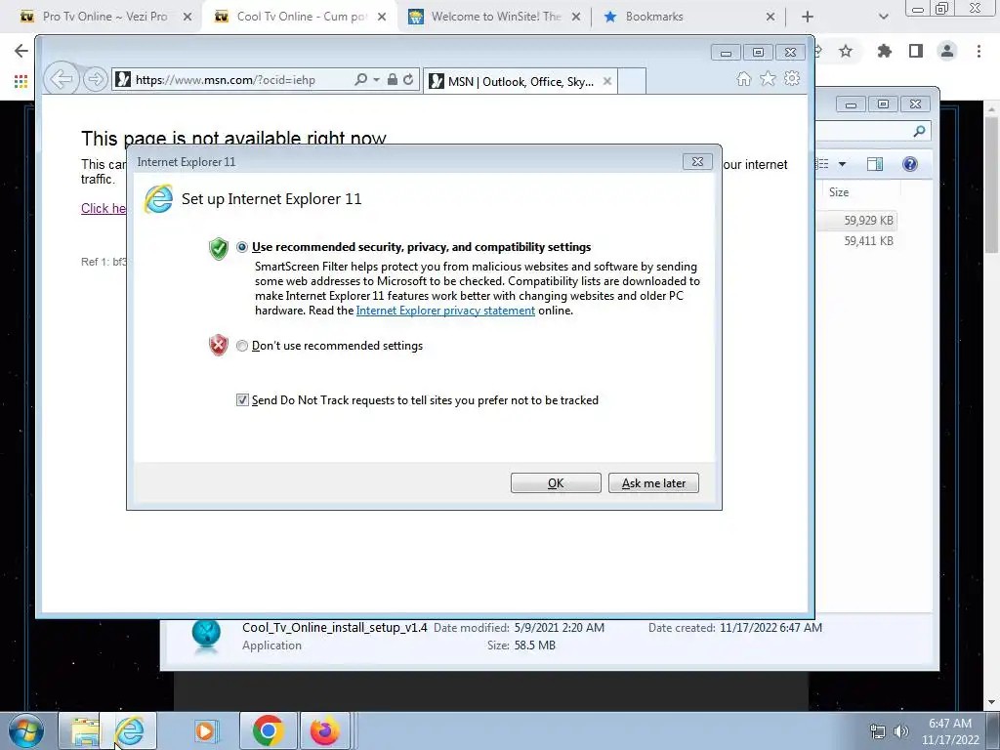The width and height of the screenshot is (1000, 750).
Task: Click search magnifier in Explorer window
Action: (x=919, y=131)
